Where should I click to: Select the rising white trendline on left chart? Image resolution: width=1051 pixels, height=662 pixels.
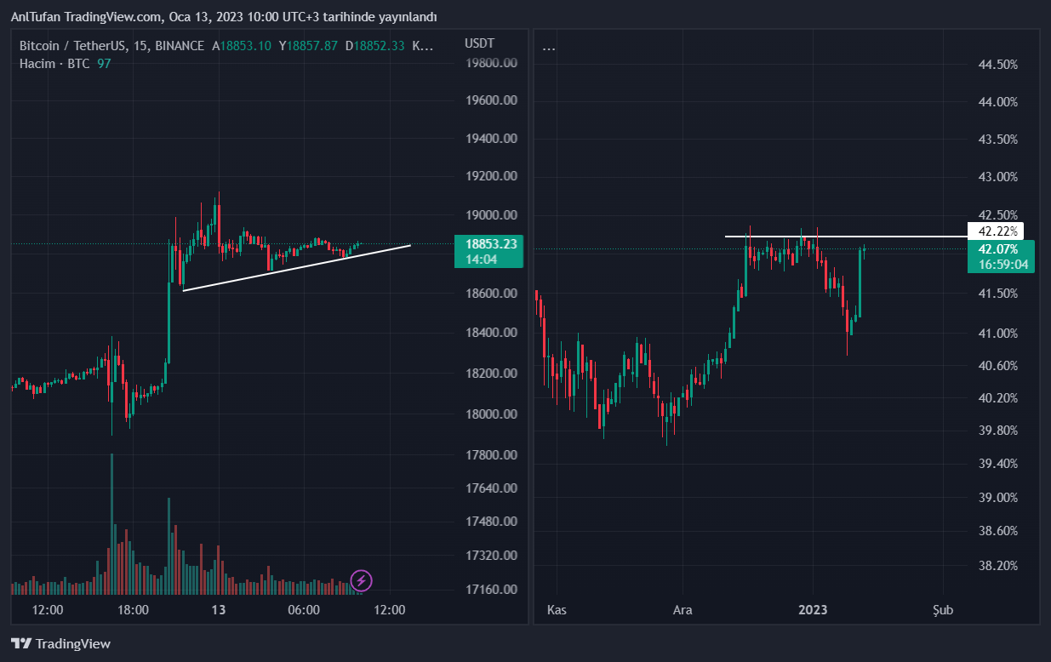click(x=296, y=268)
